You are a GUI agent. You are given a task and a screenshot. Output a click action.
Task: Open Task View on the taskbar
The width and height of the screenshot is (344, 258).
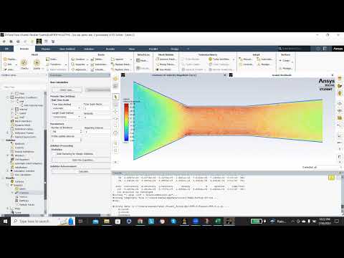click(x=80, y=221)
